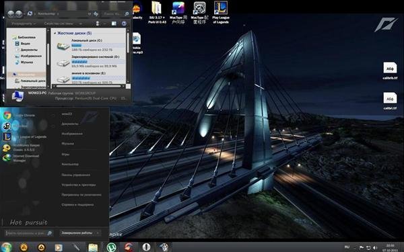Image resolution: width=404 pixels, height=252 pixels.
Task: Select Music in Explorer navigation pane
Action: tap(24, 62)
